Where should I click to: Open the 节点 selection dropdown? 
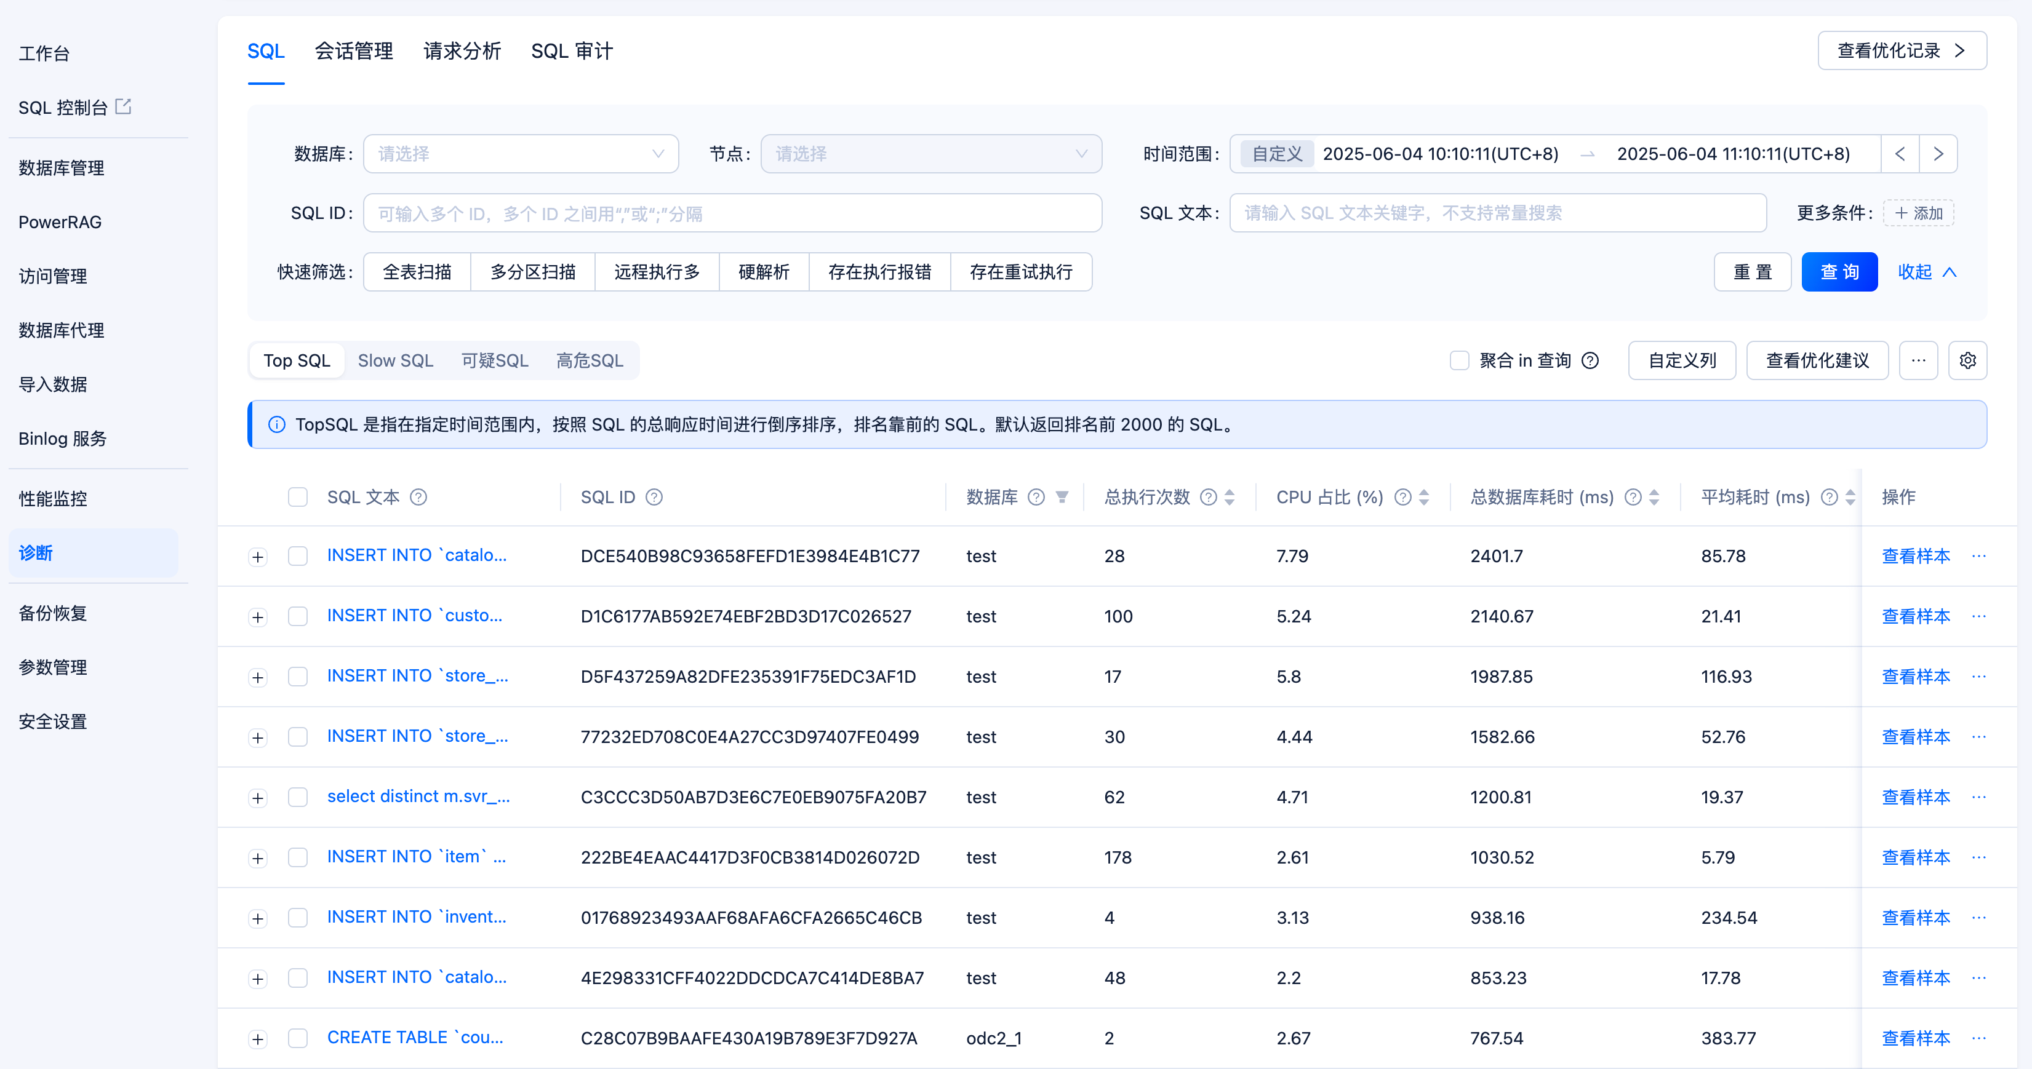tap(931, 154)
